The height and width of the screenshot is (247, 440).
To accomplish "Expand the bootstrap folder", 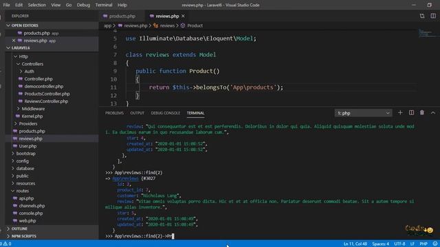I will (x=25, y=154).
